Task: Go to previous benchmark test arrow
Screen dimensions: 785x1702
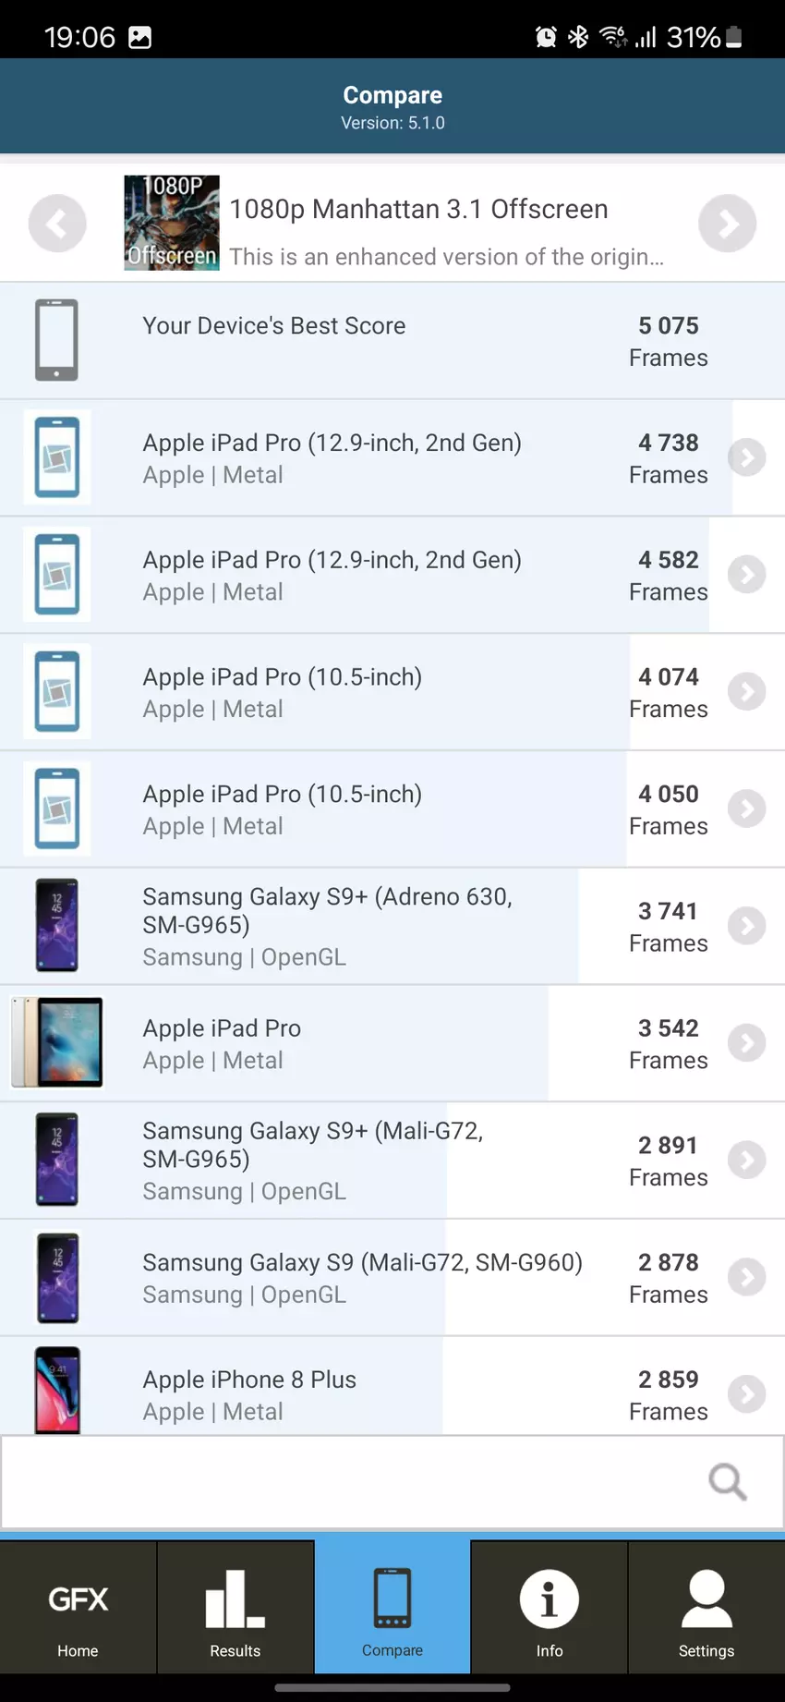Action: [x=57, y=224]
